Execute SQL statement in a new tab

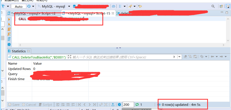pos(9,24)
